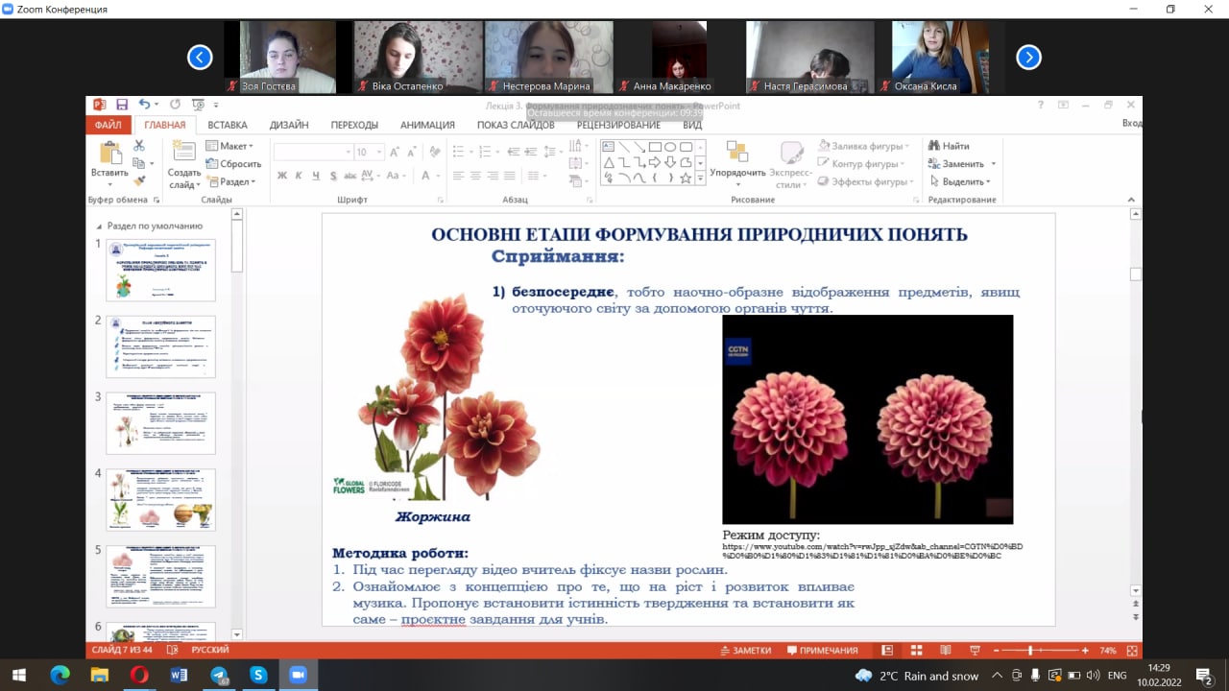This screenshot has height=691, width=1229.
Task: Switch to the ВСТАВКА tab
Action: [228, 125]
